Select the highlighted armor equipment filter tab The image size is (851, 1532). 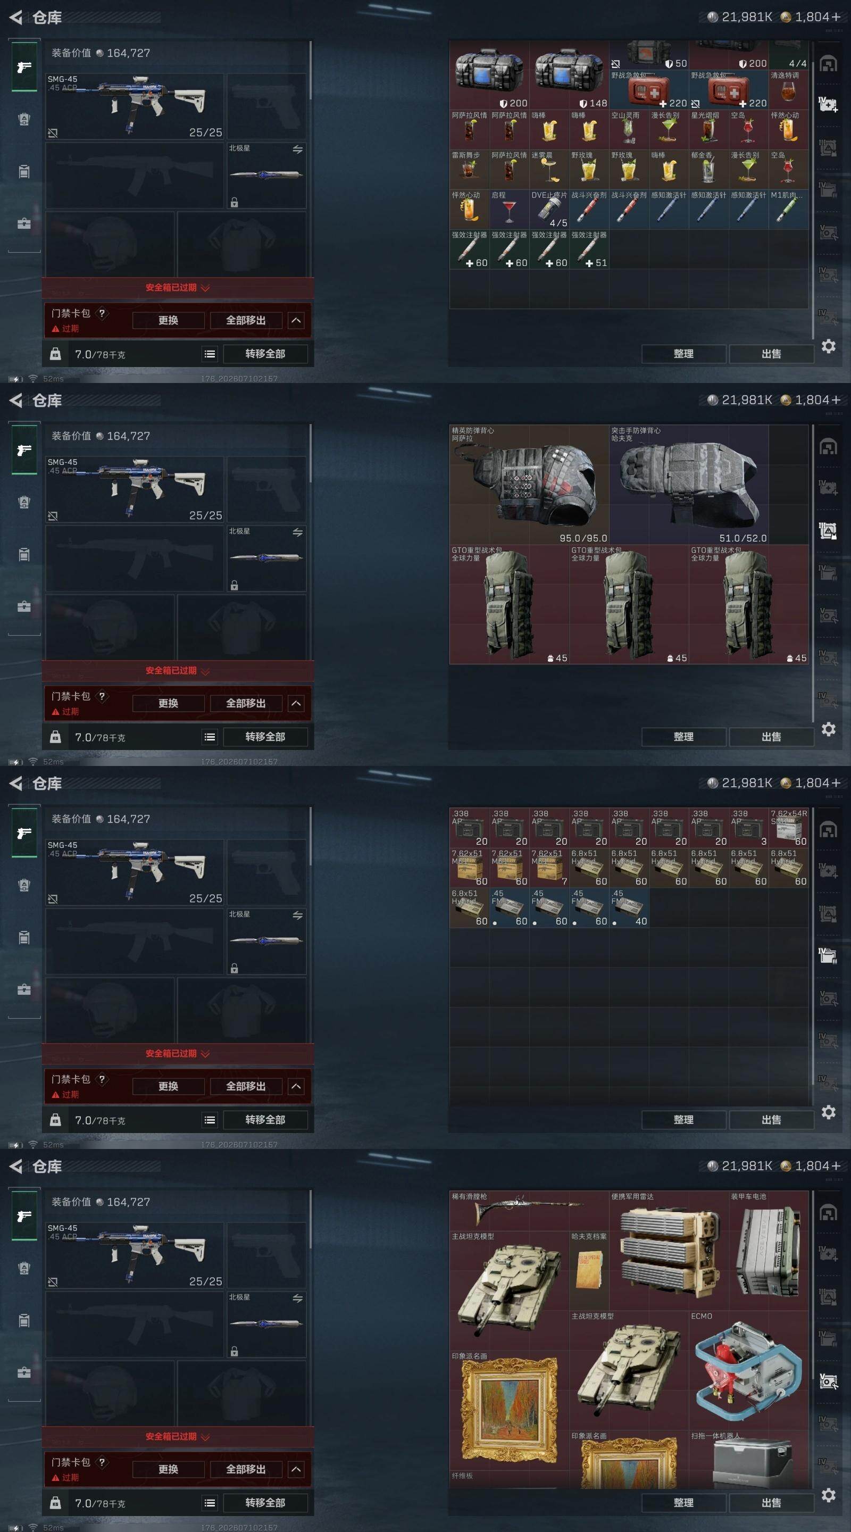coord(829,530)
